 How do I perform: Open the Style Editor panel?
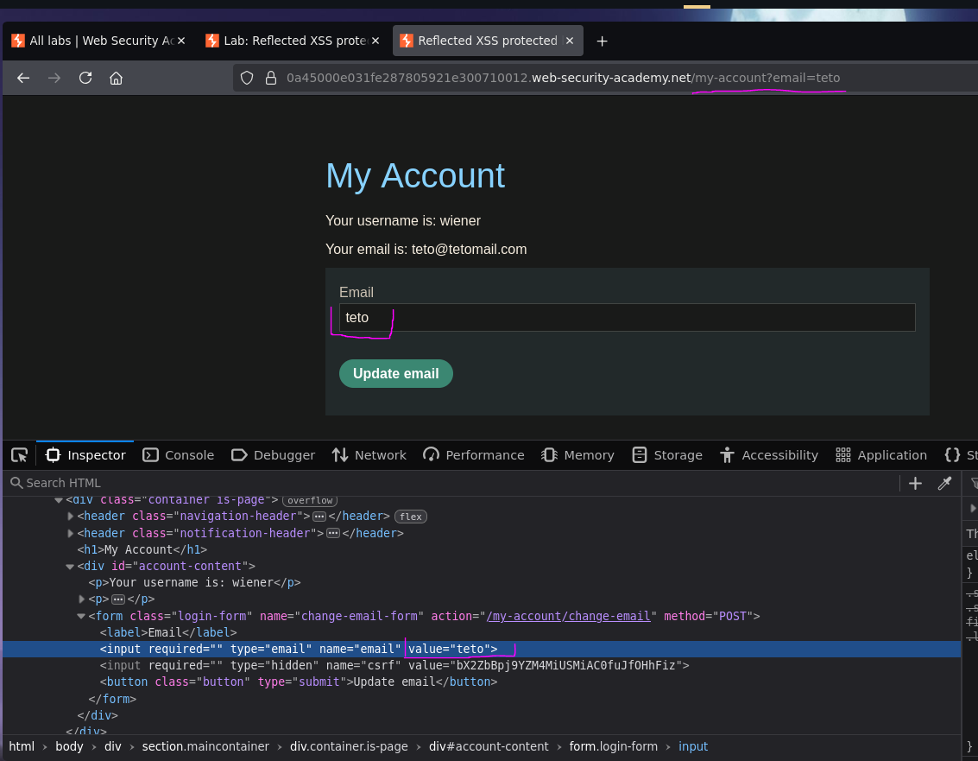coord(959,455)
